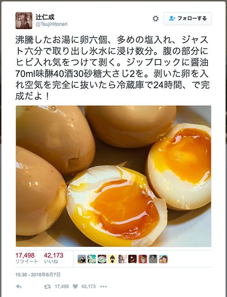Click the gray photo liker avatar
Viewport: 227px width, 297px height.
pos(153,259)
